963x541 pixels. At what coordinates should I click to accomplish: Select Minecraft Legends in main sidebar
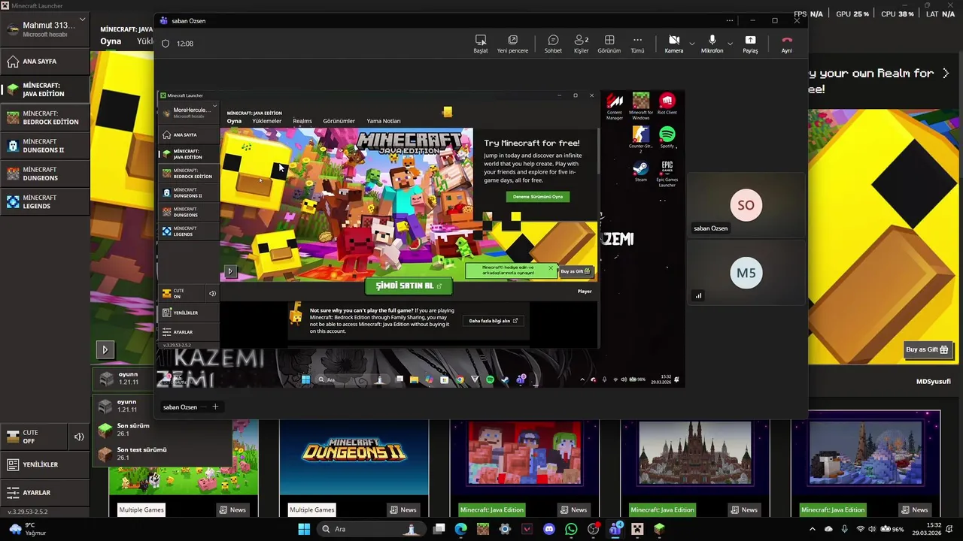coord(45,201)
